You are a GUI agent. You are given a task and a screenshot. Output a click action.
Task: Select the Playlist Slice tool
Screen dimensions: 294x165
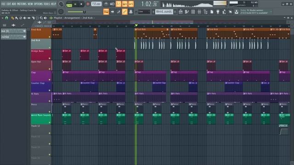click(x=33, y=18)
